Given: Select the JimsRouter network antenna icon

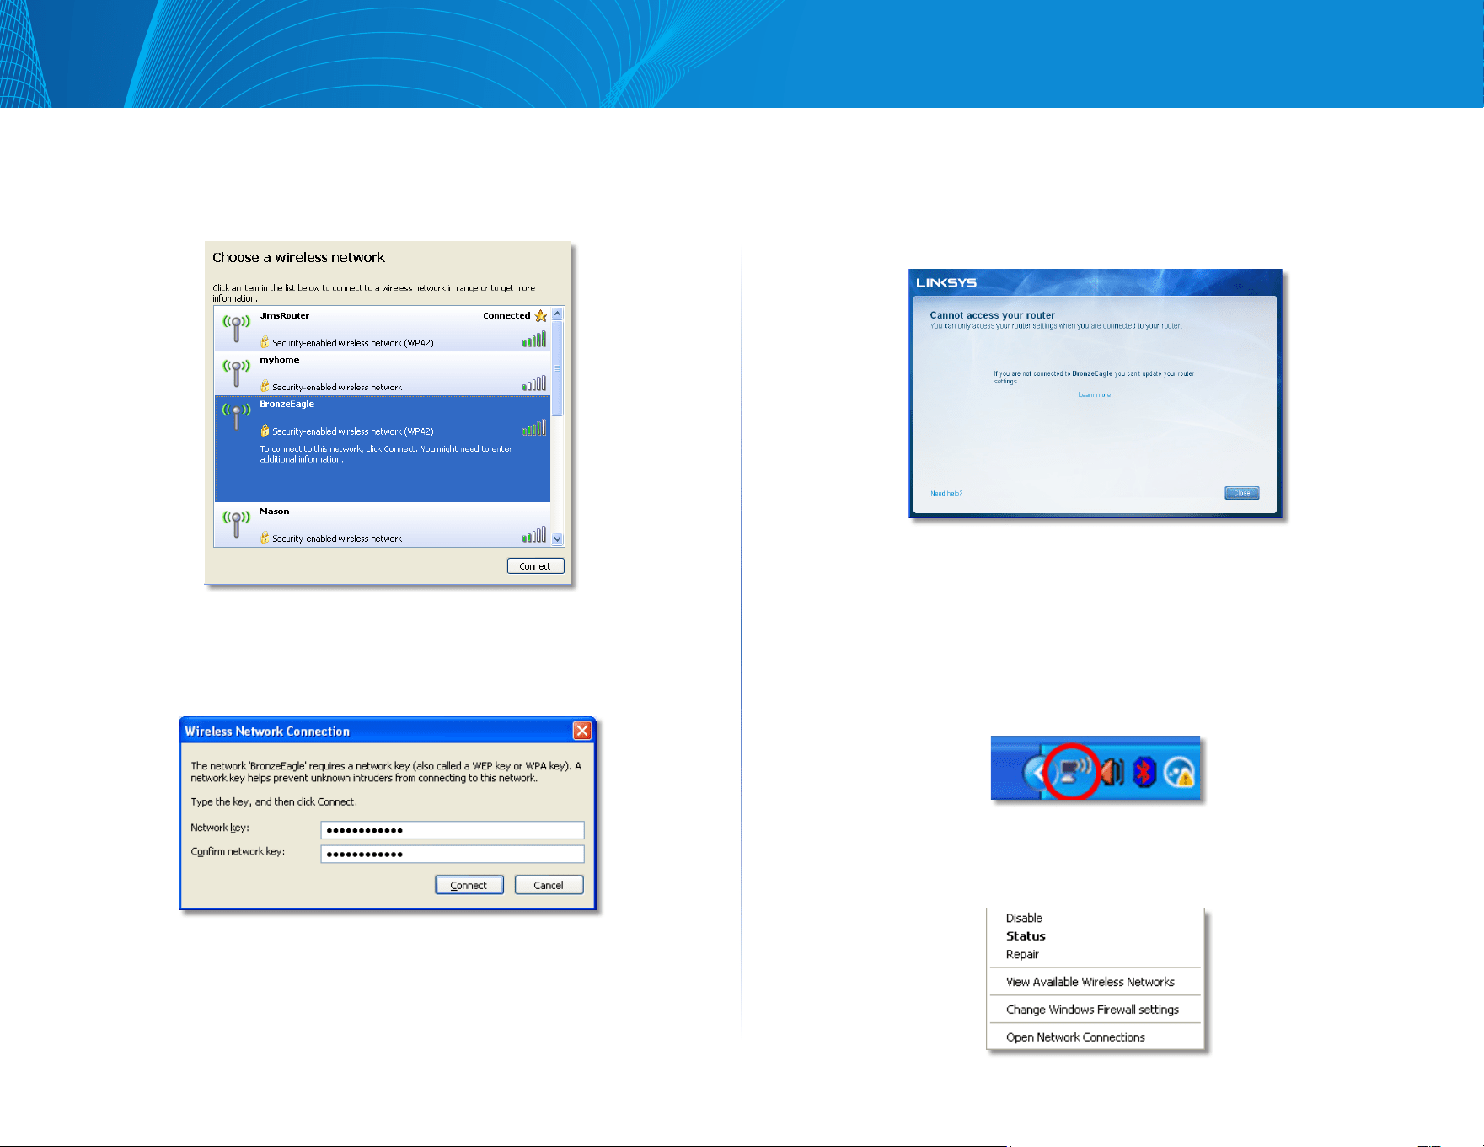Looking at the screenshot, I should [x=236, y=327].
